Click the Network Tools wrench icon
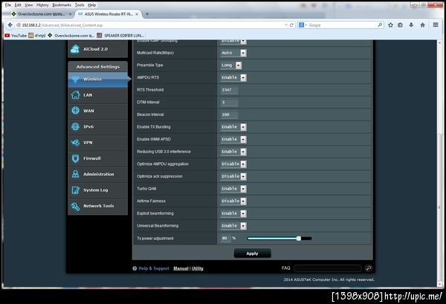The height and width of the screenshot is (304, 446). [75, 206]
